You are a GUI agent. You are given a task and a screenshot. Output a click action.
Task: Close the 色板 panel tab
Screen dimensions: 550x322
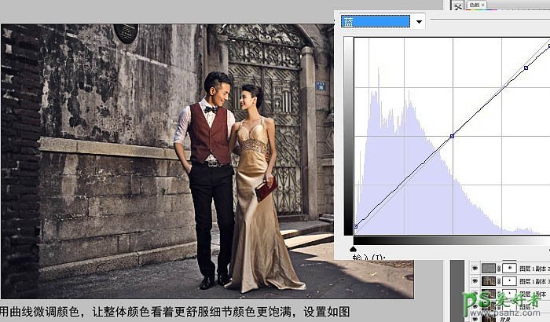tap(483, 5)
